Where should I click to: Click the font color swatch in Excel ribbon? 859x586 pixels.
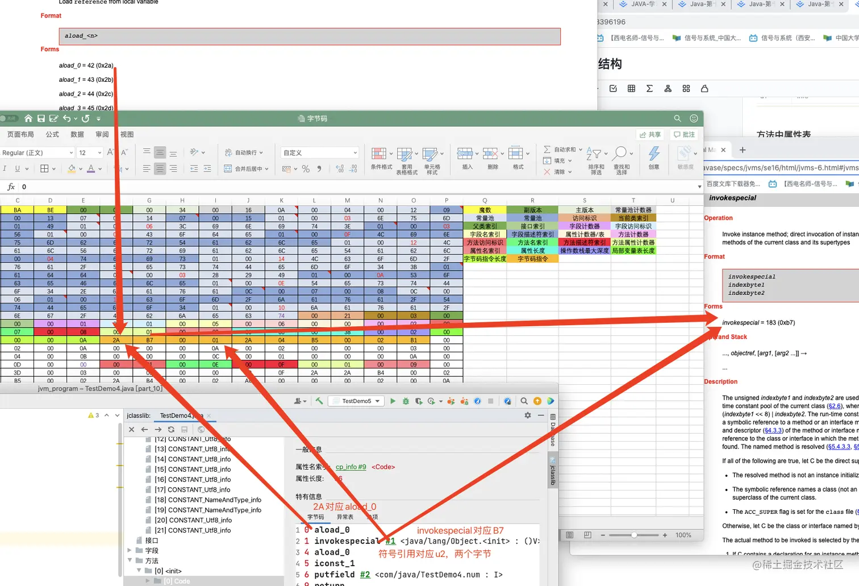[x=91, y=169]
